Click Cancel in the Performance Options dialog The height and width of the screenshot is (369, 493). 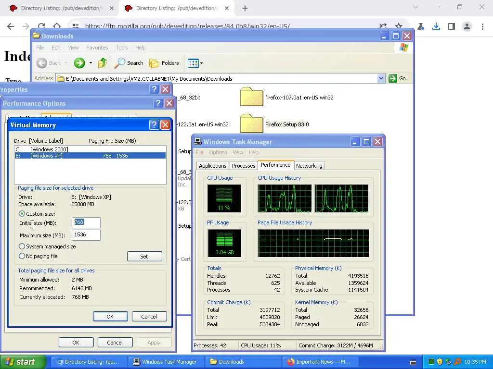pyautogui.click(x=115, y=342)
